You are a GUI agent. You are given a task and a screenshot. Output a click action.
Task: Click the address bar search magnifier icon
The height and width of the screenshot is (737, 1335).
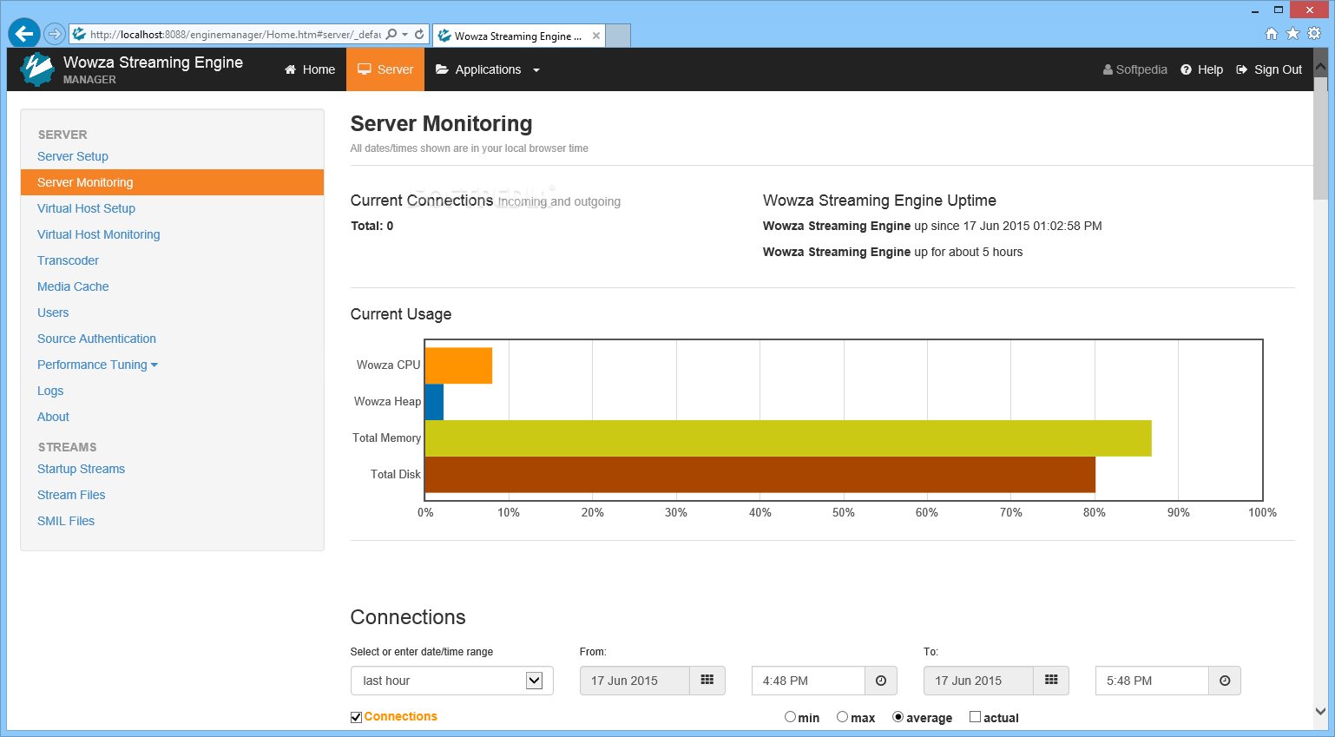(391, 35)
